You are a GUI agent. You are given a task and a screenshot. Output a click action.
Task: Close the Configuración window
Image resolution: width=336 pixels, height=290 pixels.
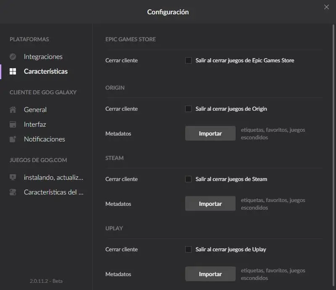point(326,7)
